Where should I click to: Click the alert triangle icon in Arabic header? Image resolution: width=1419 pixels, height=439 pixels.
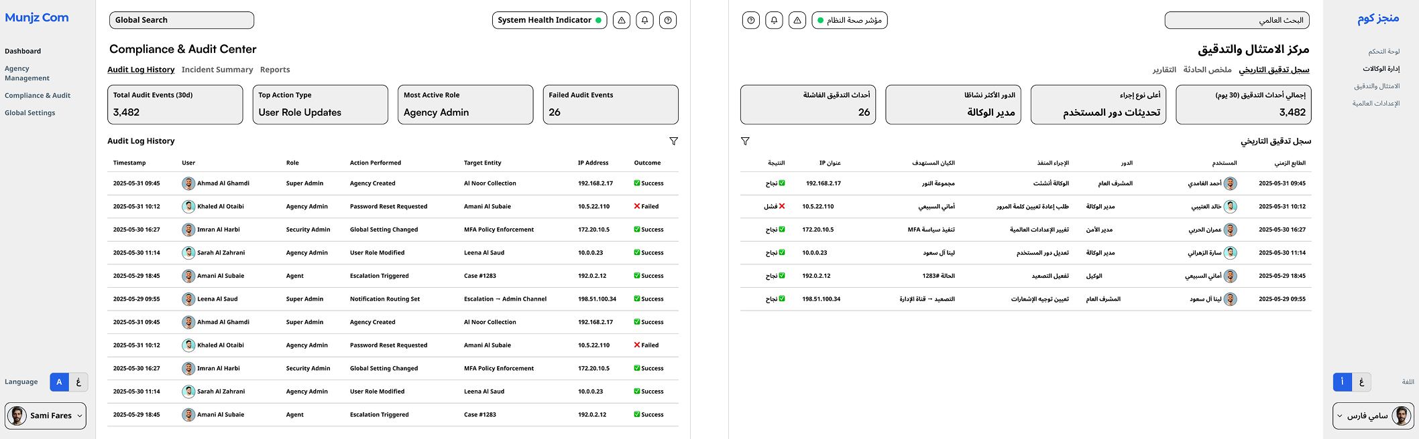(797, 20)
